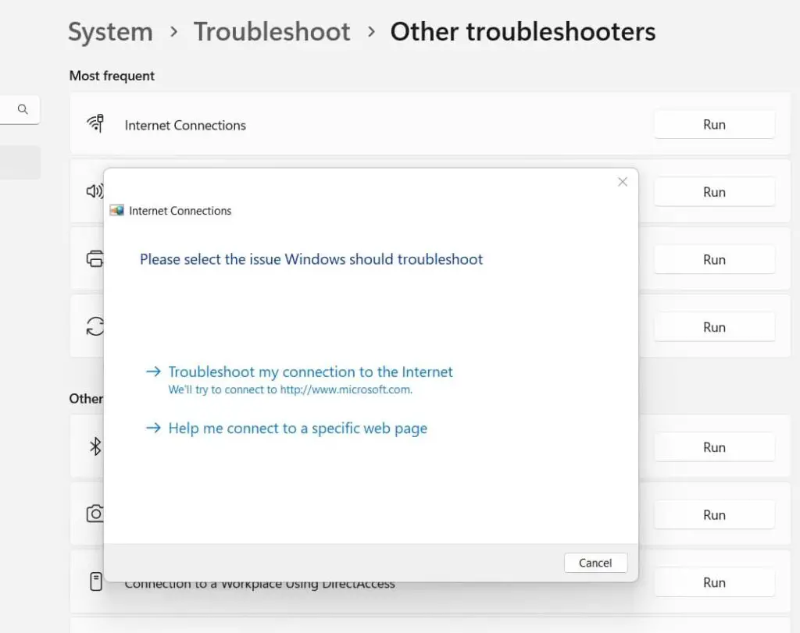Choose Help me connect to a specific web page
800x633 pixels.
click(x=297, y=428)
